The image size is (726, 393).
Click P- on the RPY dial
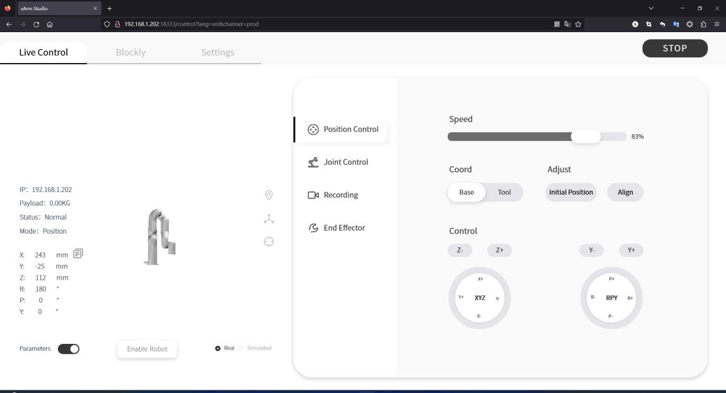[611, 316]
